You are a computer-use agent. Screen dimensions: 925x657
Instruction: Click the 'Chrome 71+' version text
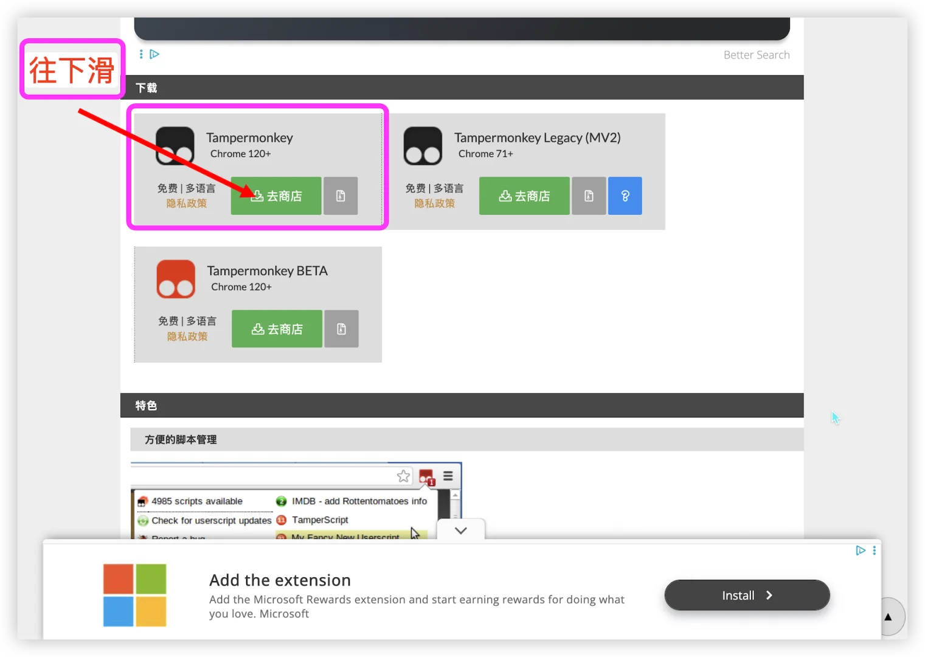(486, 154)
